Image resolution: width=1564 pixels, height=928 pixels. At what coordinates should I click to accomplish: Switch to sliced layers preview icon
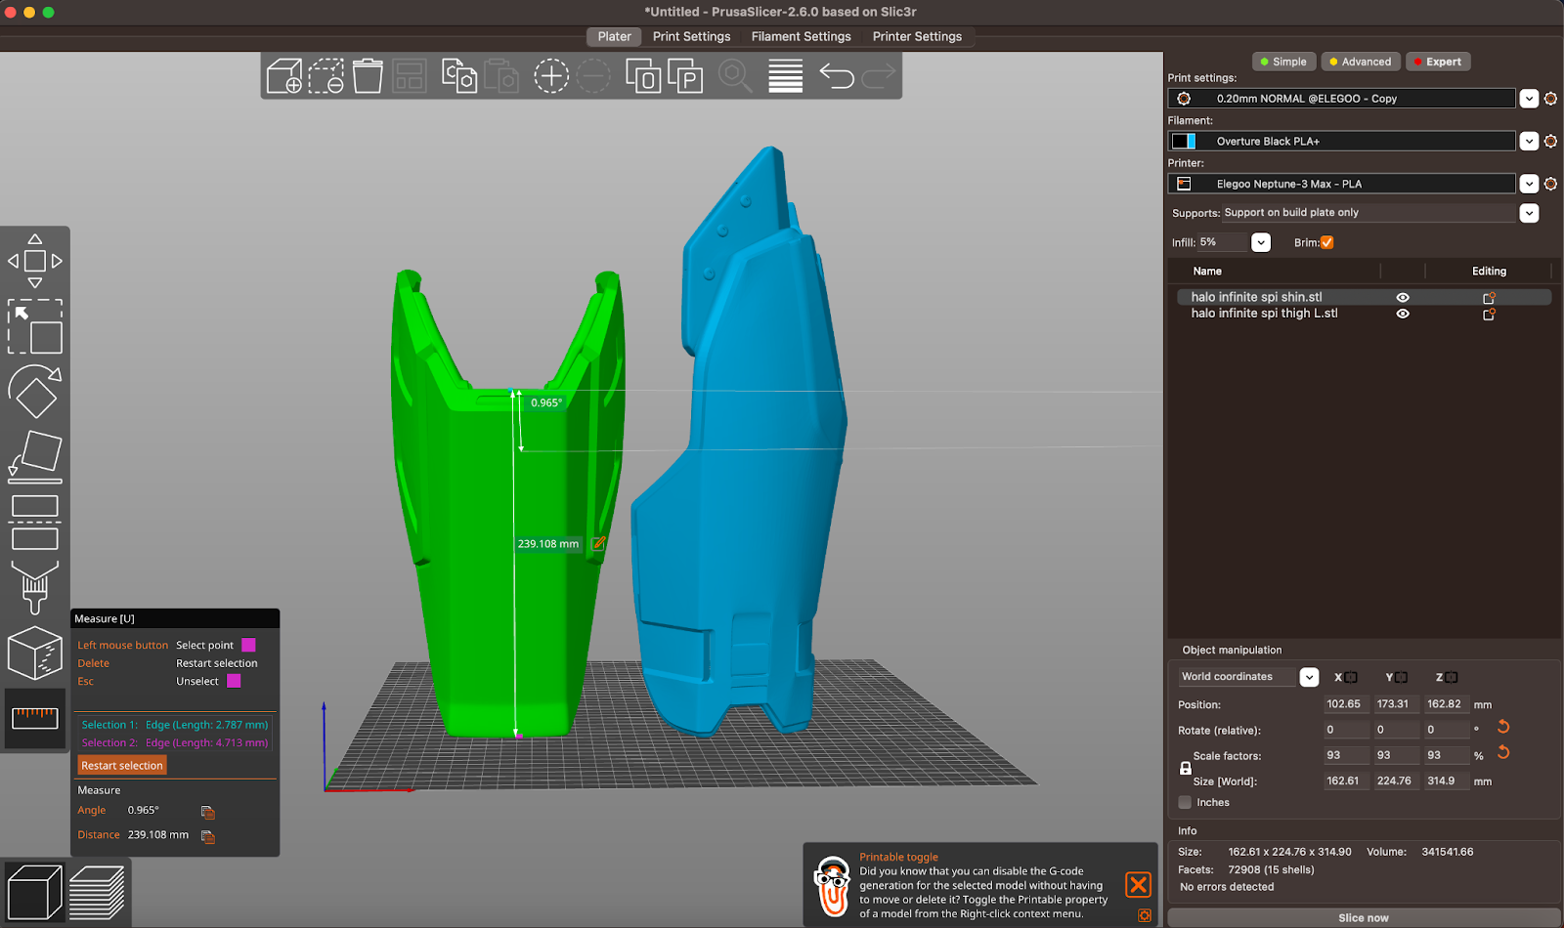click(x=97, y=893)
